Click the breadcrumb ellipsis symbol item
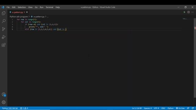 48,16
